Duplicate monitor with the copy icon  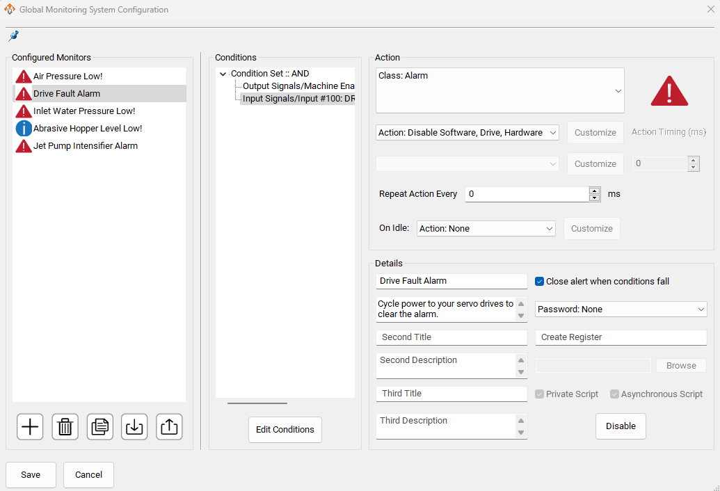tap(99, 426)
